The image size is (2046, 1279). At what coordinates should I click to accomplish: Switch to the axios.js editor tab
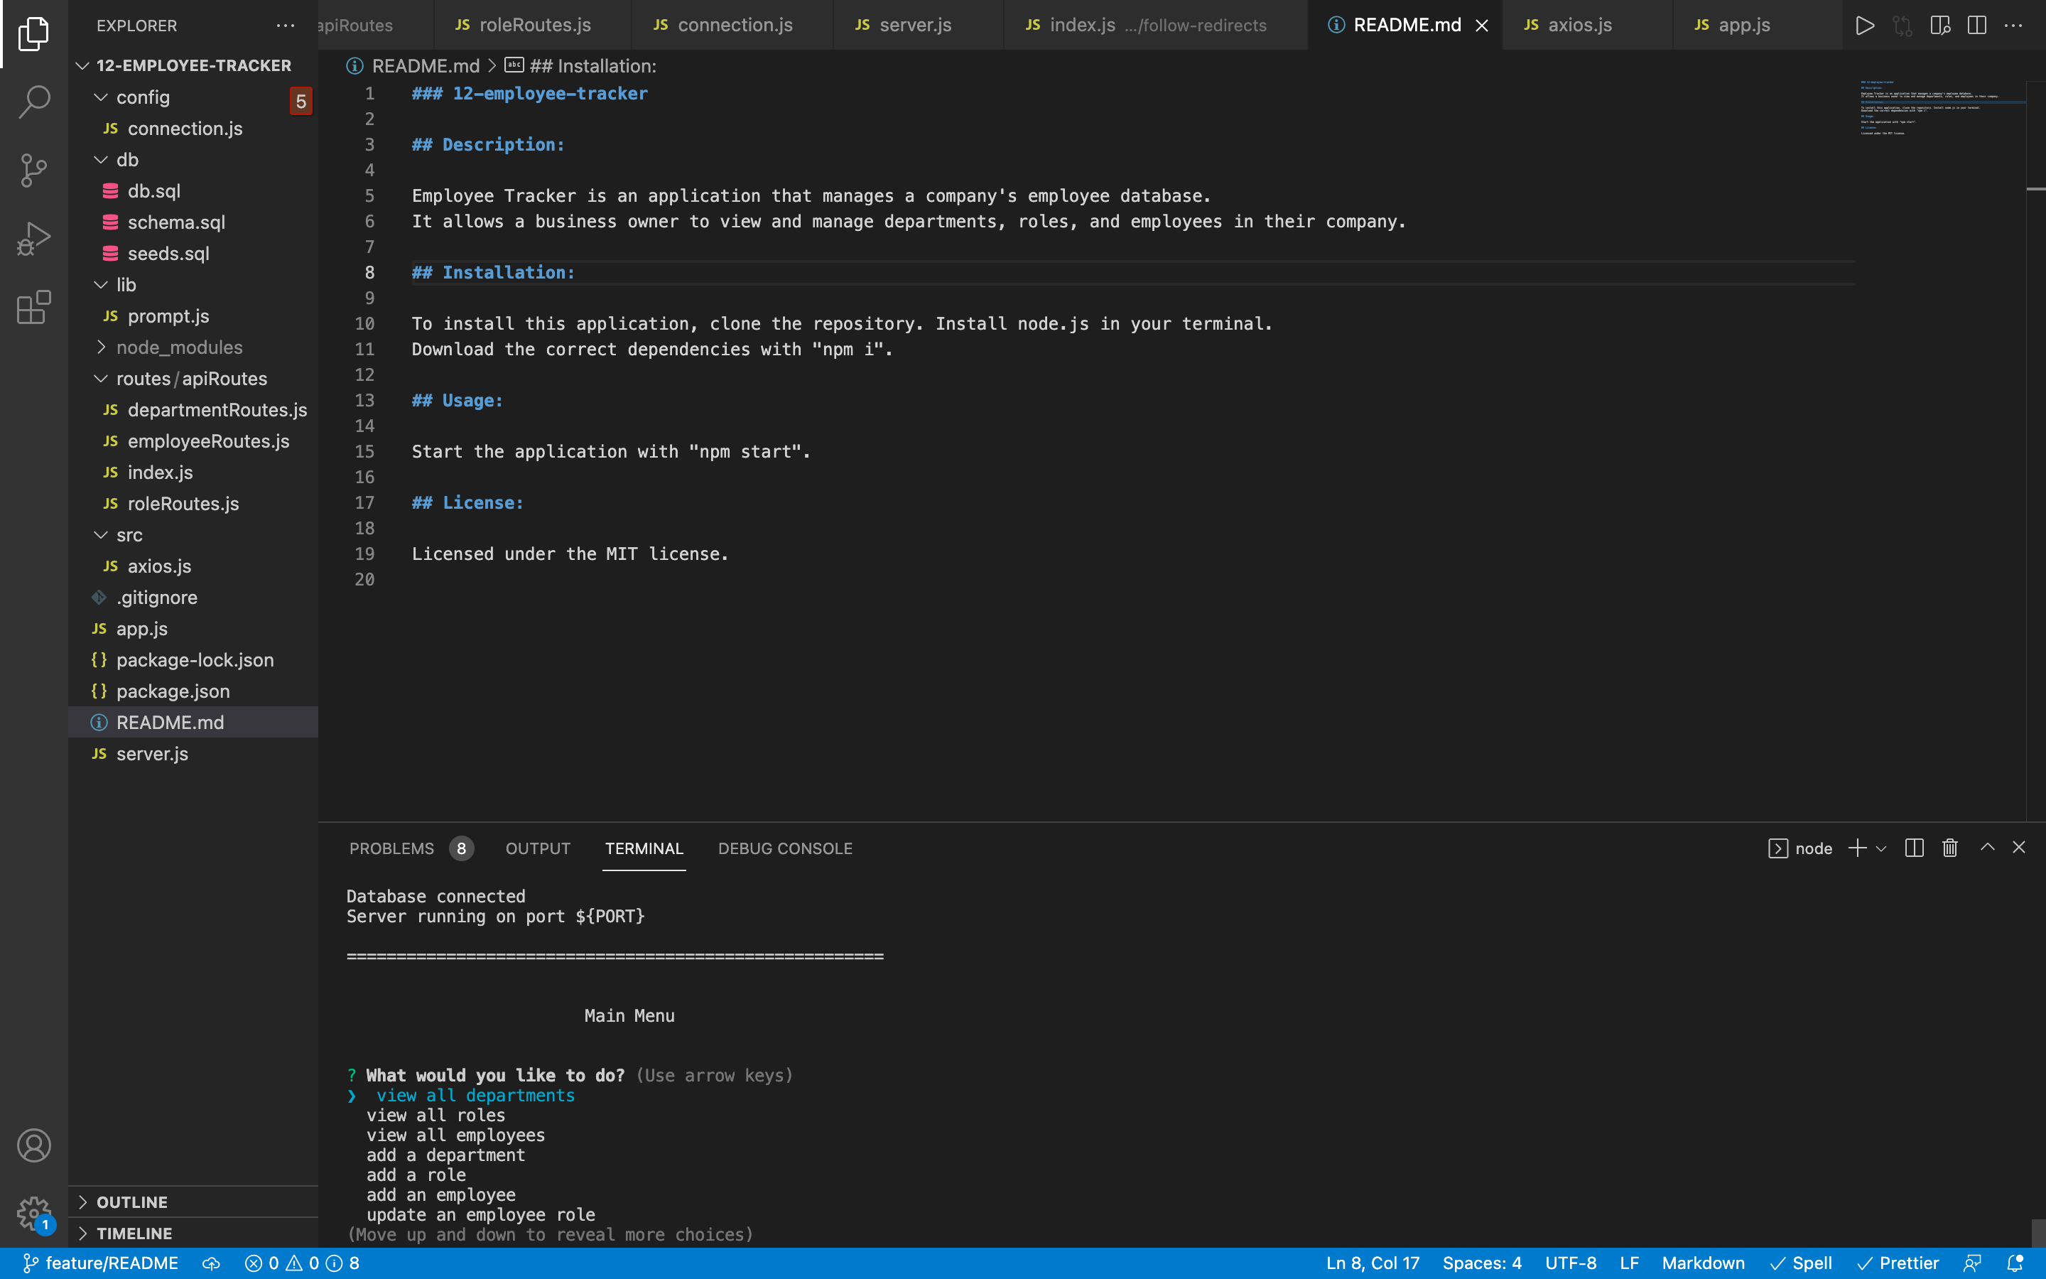click(1587, 26)
